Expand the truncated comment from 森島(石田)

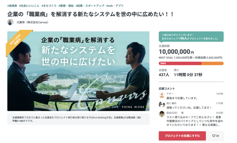click(195, 121)
